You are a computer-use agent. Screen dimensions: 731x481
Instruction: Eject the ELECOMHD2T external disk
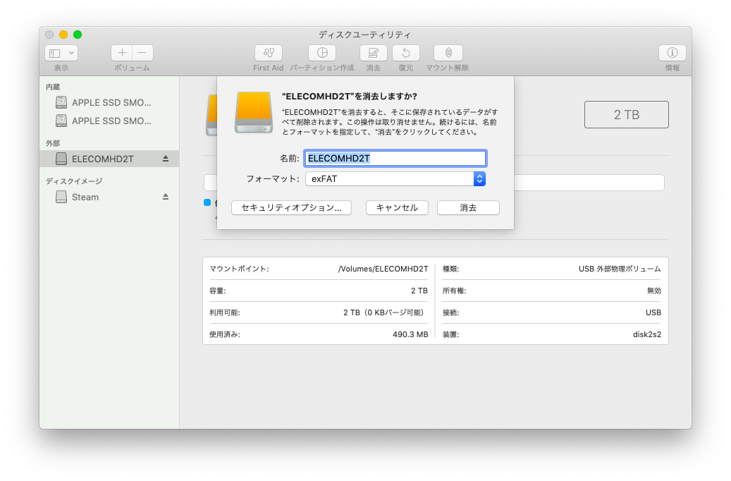[x=166, y=159]
